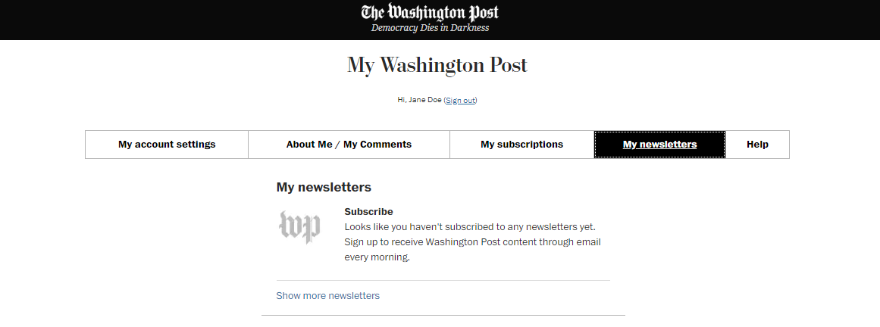The height and width of the screenshot is (327, 880).
Task: Click the Subscribe title
Action: (368, 212)
